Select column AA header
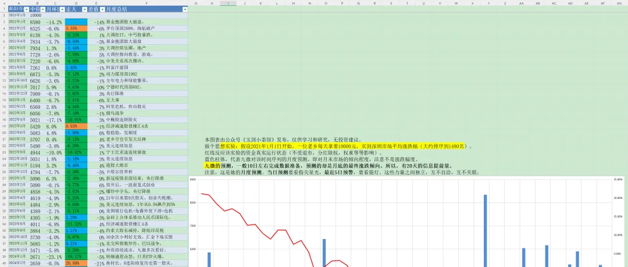The height and width of the screenshot is (267, 628). [522, 3]
